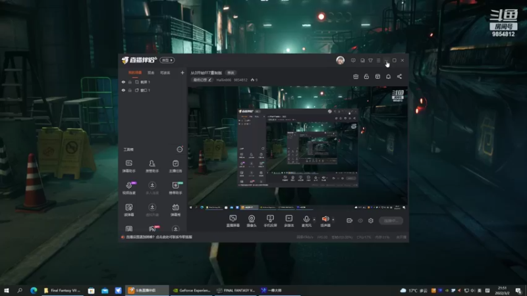Switch to FINAL FANTASY V... taskbar window
The image size is (527, 296).
(x=236, y=290)
